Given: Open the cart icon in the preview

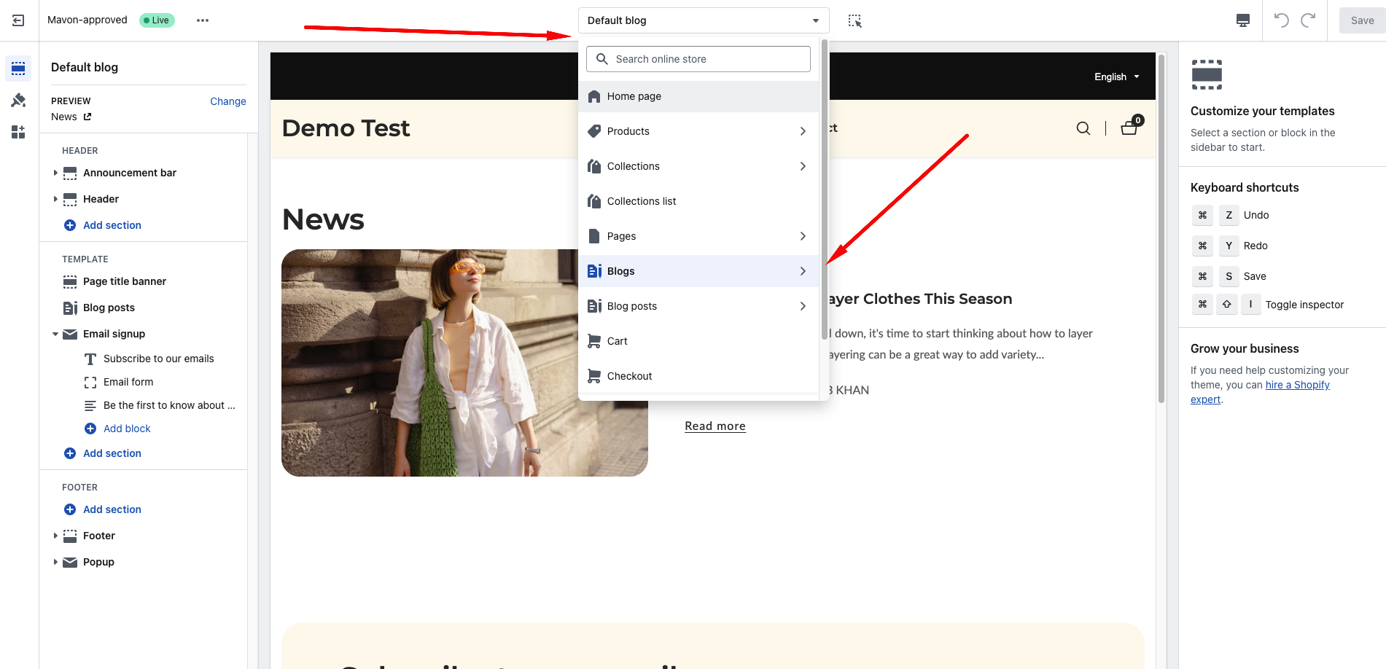Looking at the screenshot, I should coord(1129,128).
